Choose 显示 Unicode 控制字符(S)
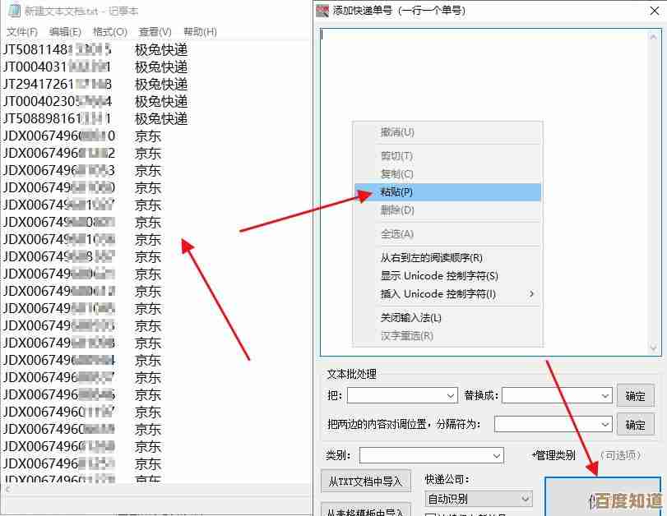667x516 pixels. [x=439, y=276]
